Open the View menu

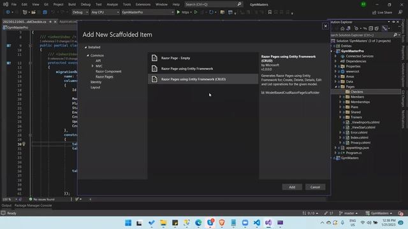36,4
